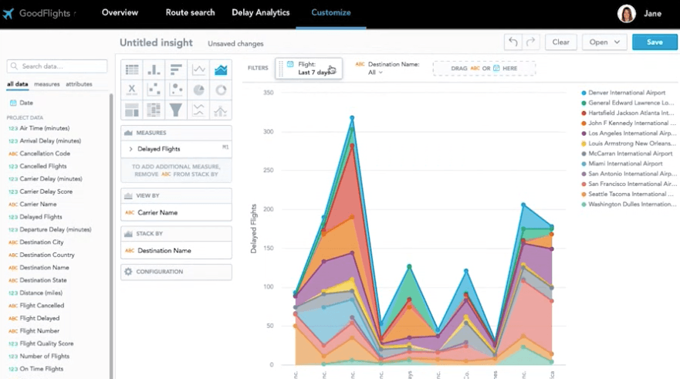Open the Route search tab

click(x=190, y=12)
